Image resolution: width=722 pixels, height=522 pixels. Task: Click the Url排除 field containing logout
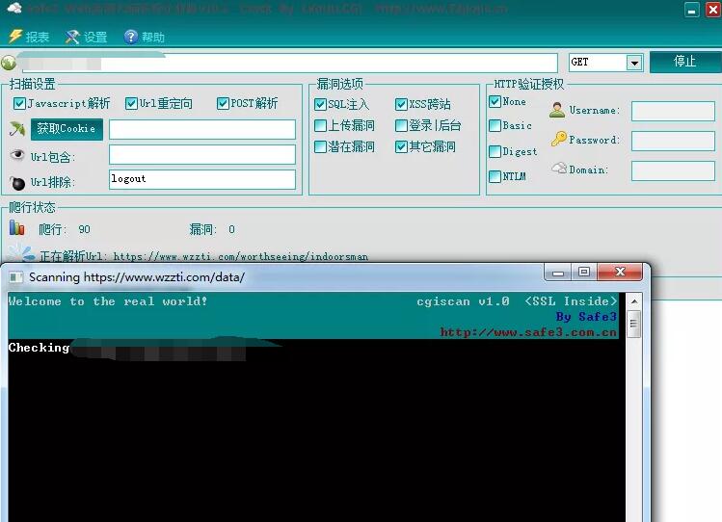coord(202,179)
